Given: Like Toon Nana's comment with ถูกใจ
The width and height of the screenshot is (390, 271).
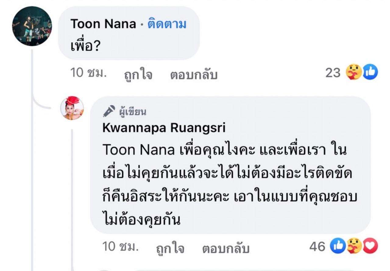Looking at the screenshot, I should 138,74.
